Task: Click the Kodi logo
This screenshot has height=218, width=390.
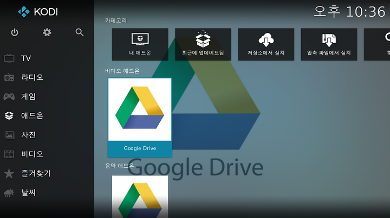Action: coord(38,12)
